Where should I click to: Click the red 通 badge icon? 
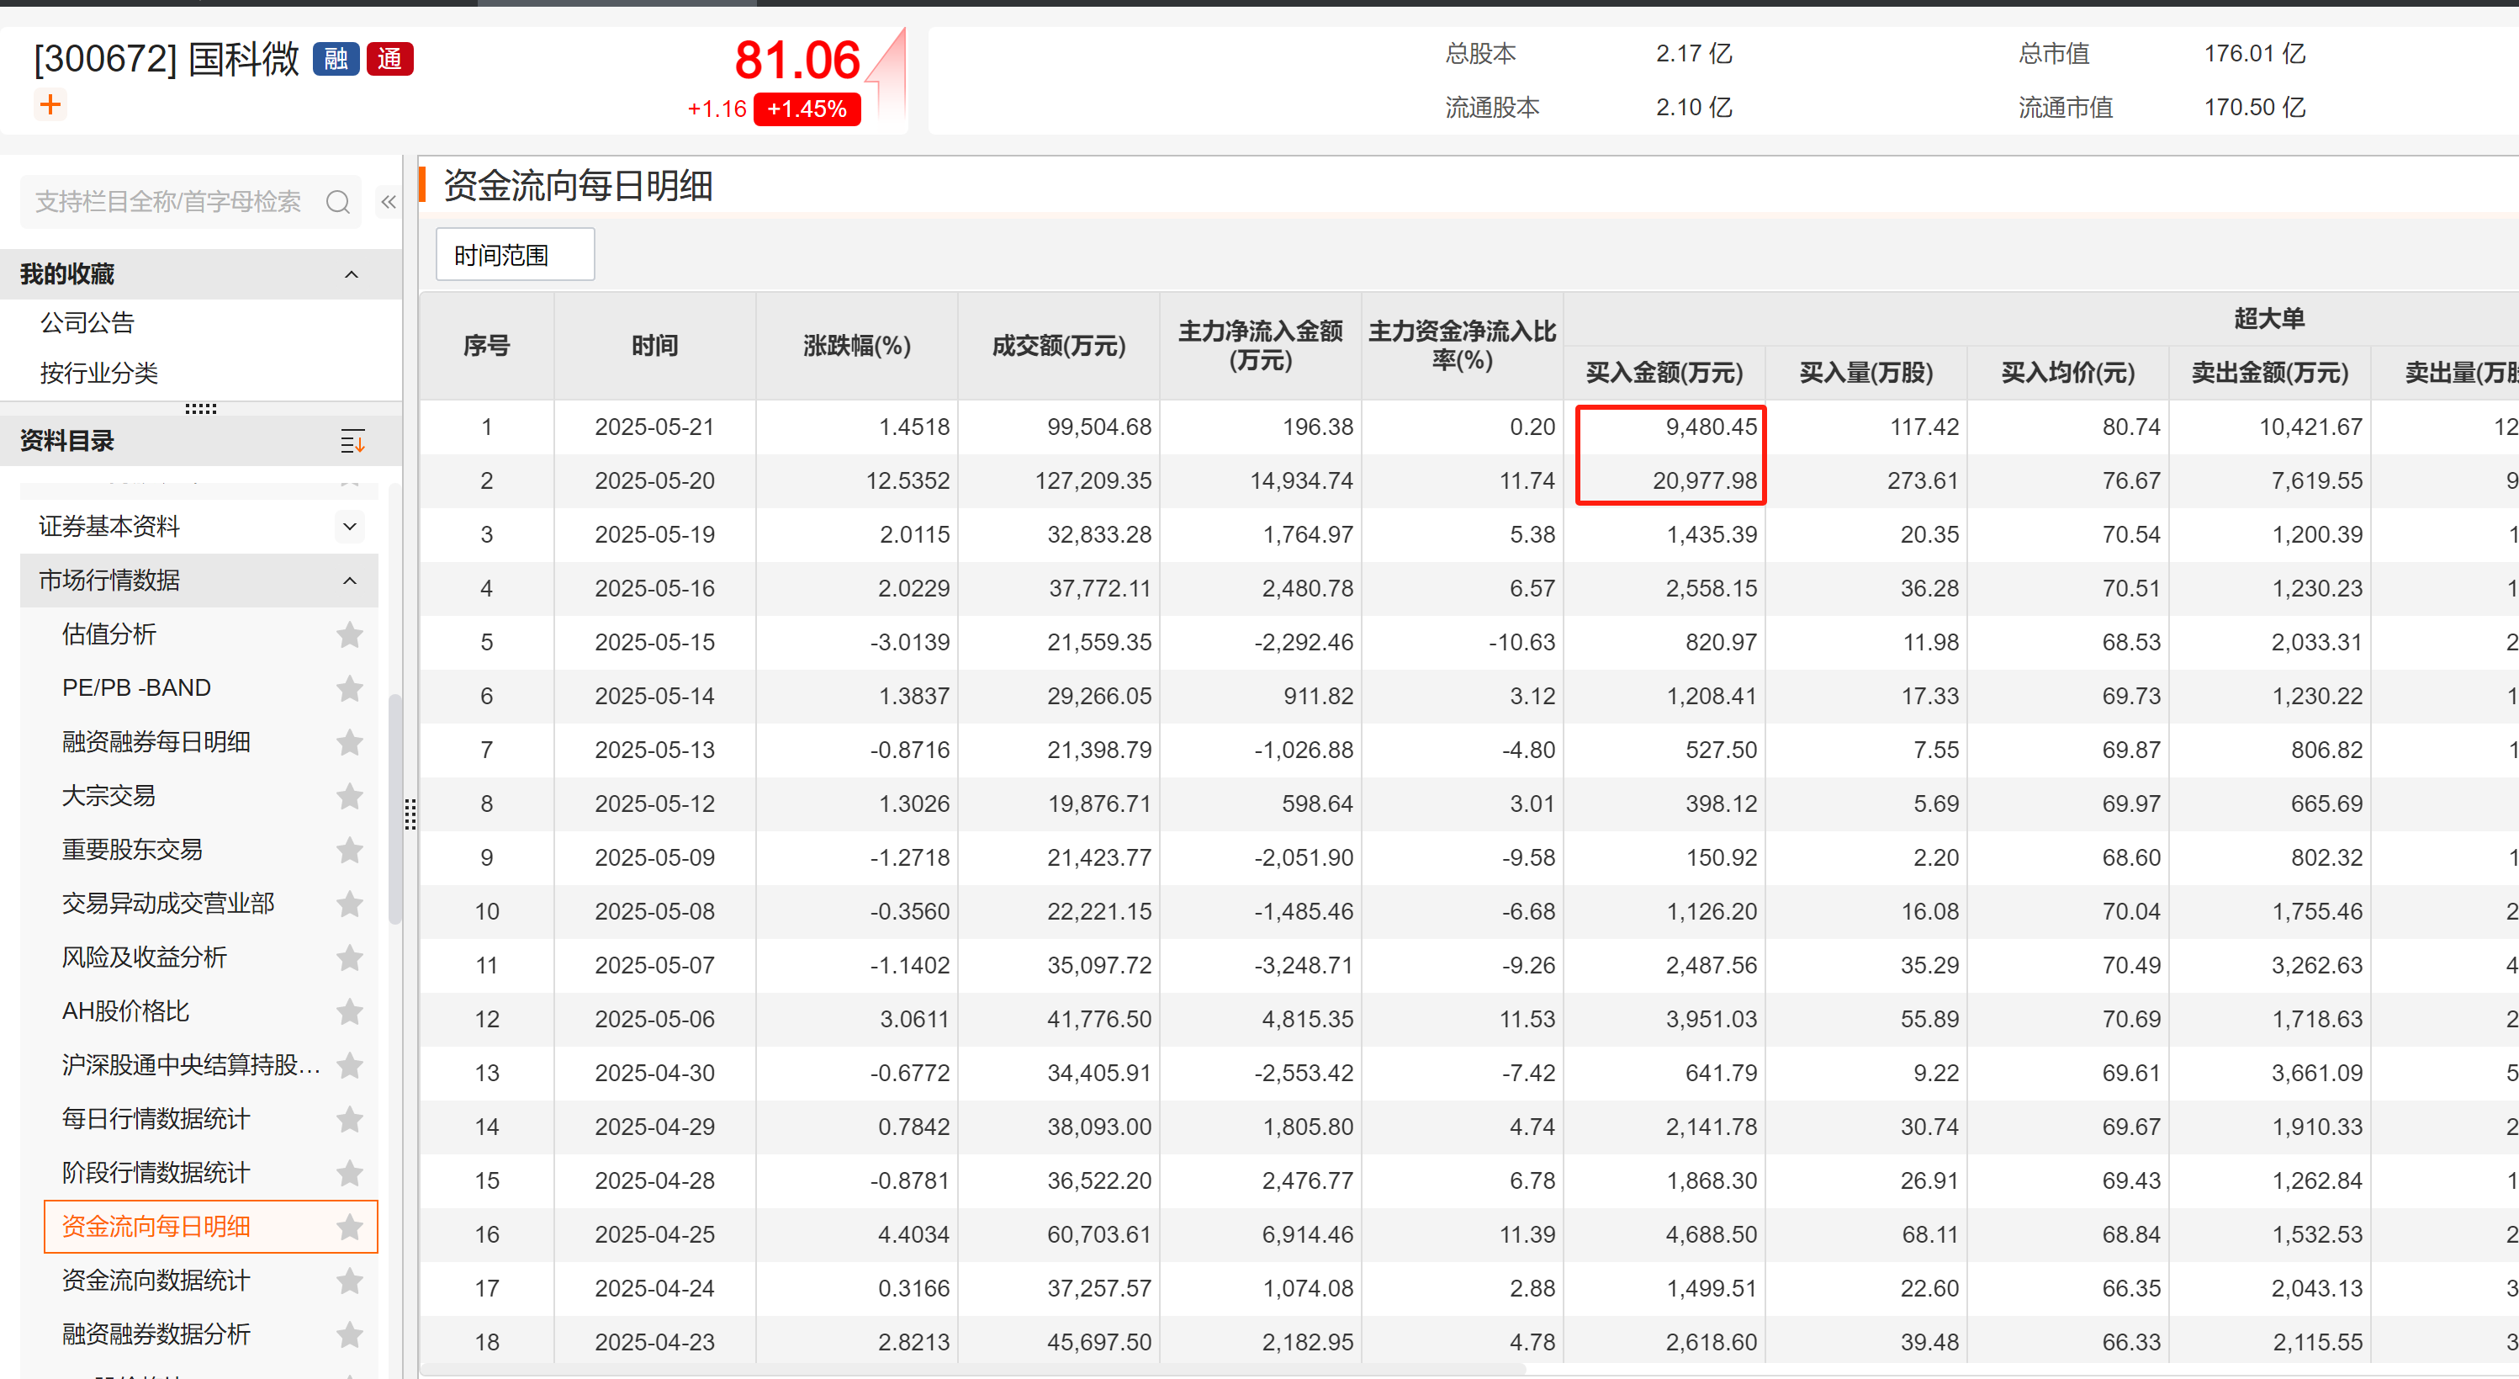tap(389, 59)
